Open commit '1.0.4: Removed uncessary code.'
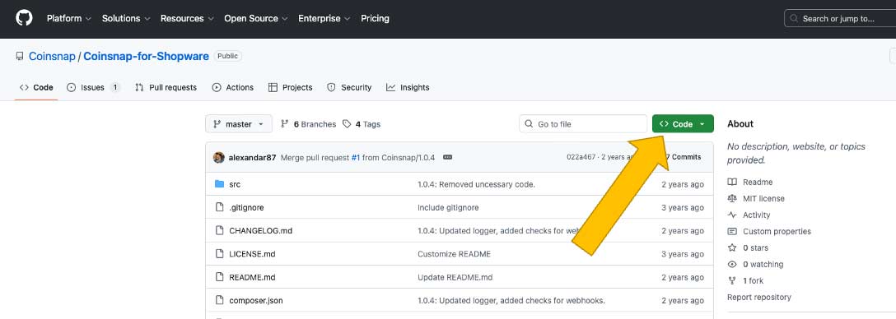The width and height of the screenshot is (896, 319). pos(477,184)
